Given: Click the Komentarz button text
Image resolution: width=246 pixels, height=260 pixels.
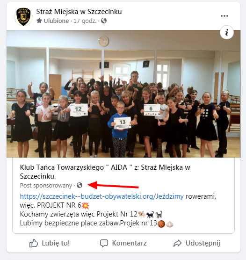Looking at the screenshot, I should 130,243.
